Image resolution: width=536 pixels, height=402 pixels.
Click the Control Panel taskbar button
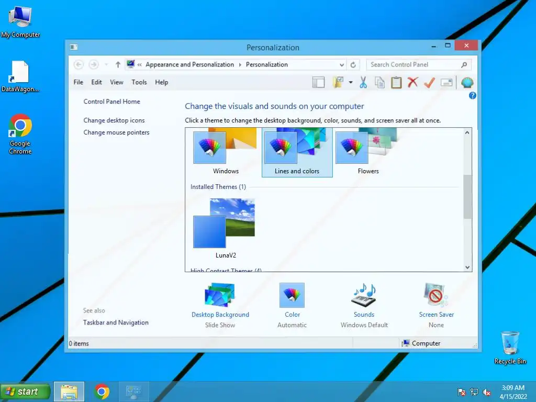tap(133, 392)
